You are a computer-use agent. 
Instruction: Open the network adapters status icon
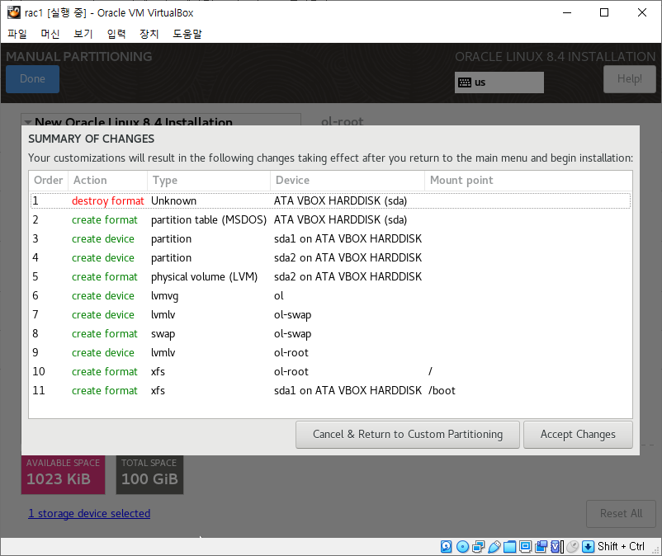click(479, 547)
